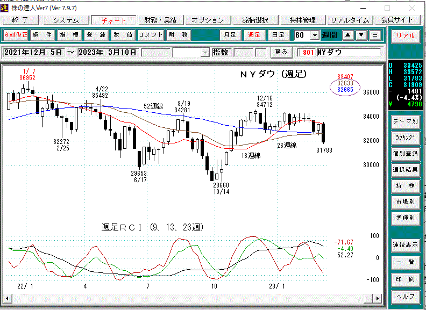This screenshot has width=426, height=310.
Task: Select the 月足 monthly chart option
Action: (230, 35)
